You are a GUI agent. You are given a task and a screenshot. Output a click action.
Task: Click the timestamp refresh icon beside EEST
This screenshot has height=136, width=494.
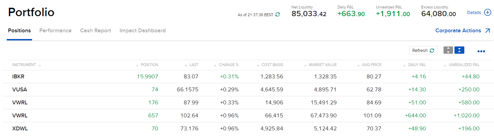coord(278,15)
